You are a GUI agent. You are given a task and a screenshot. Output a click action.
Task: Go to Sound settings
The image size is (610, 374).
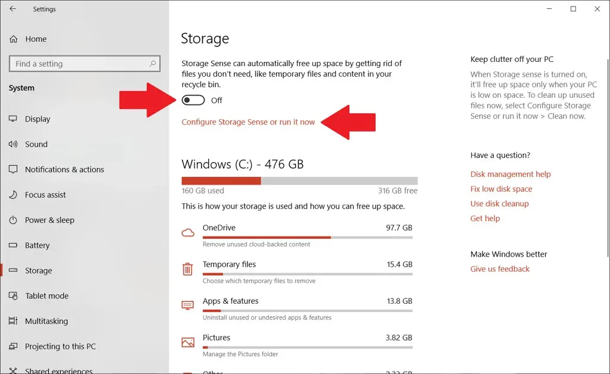point(36,144)
